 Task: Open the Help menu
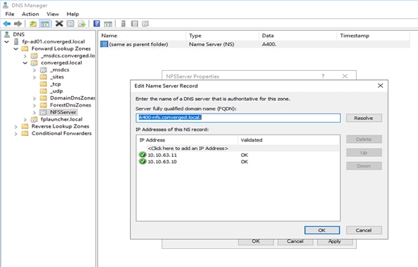pyautogui.click(x=73, y=14)
